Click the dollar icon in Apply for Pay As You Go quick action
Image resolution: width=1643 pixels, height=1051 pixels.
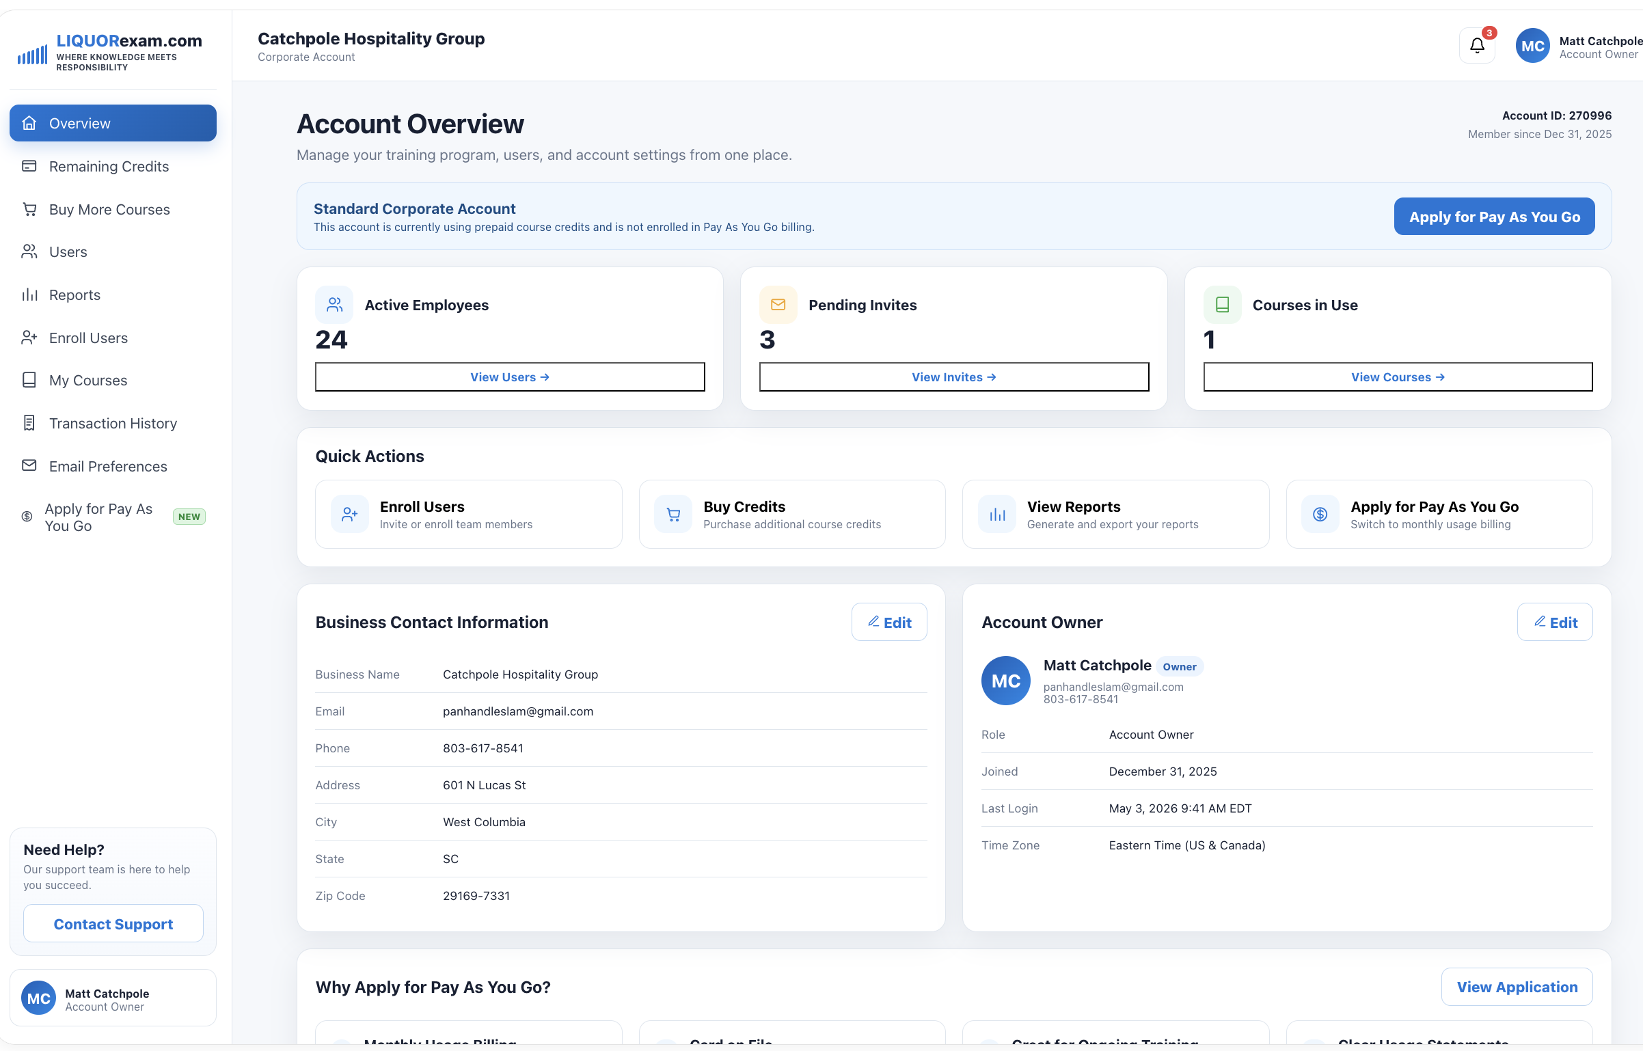pos(1320,515)
